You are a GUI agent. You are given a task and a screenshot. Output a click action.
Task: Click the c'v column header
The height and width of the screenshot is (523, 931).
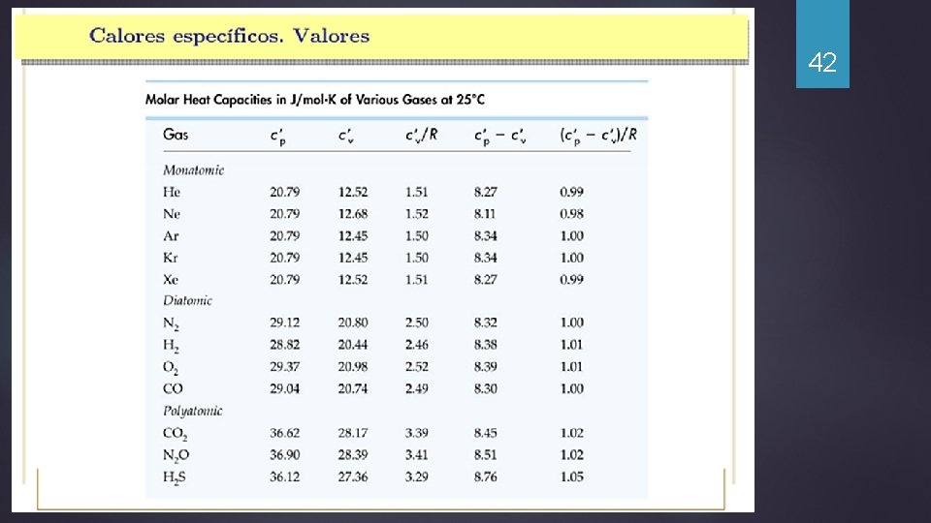coord(346,136)
